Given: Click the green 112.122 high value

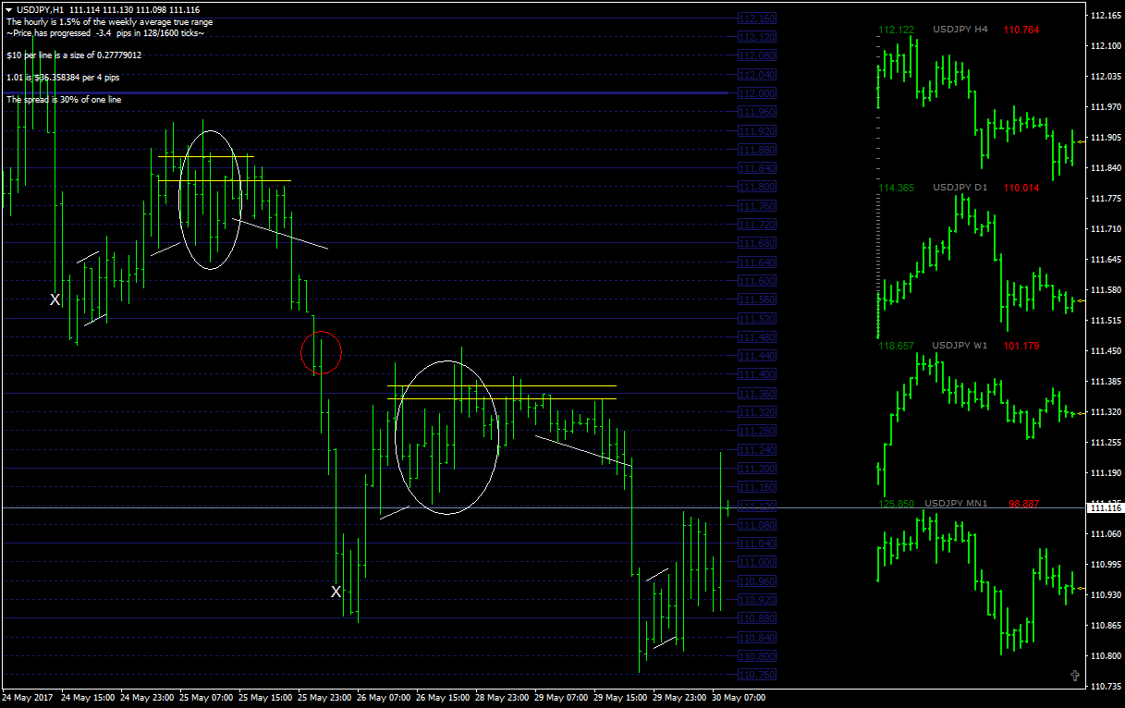Looking at the screenshot, I should (x=897, y=30).
